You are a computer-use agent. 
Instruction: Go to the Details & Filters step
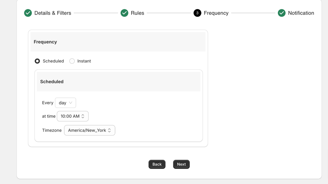pyautogui.click(x=53, y=13)
